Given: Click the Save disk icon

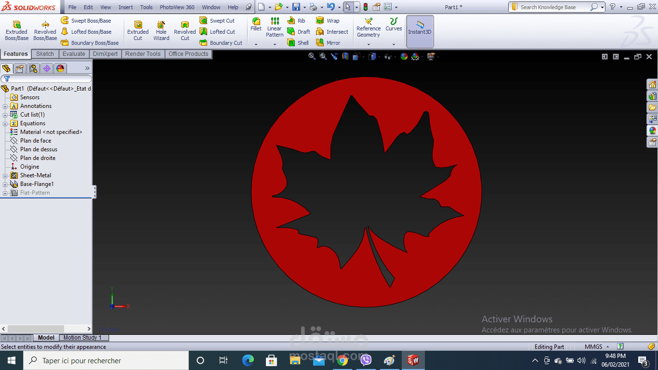Looking at the screenshot, I should (296, 7).
